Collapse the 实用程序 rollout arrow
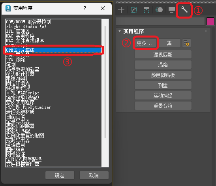This screenshot has height=186, width=216. pyautogui.click(x=120, y=31)
